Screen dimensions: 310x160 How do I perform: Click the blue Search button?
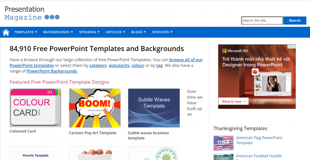click(295, 21)
